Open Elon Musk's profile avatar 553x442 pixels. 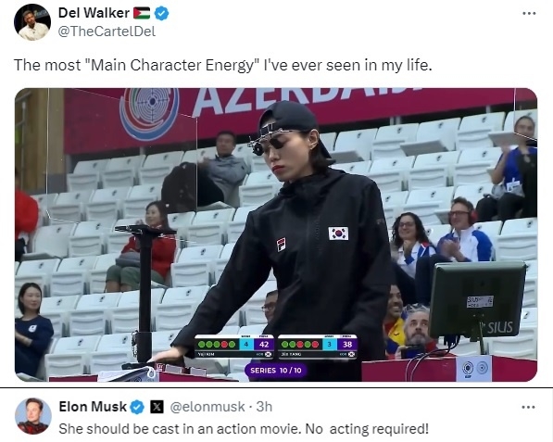tap(33, 416)
